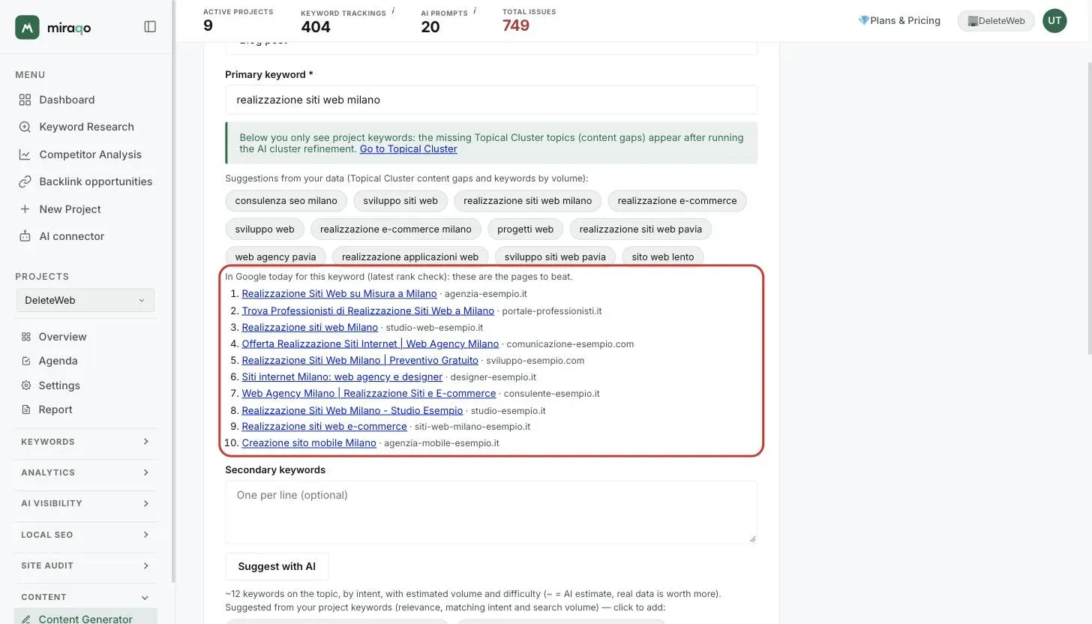Select the 'consulenza seo milano' suggestion chip
The height and width of the screenshot is (624, 1092).
click(286, 201)
